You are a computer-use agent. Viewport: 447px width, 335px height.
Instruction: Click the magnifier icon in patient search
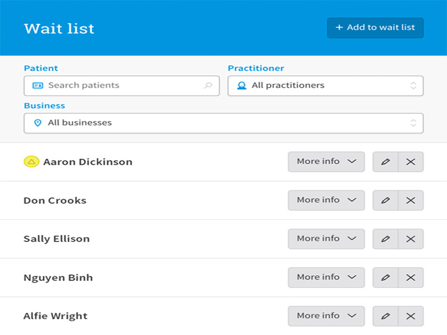pyautogui.click(x=208, y=85)
